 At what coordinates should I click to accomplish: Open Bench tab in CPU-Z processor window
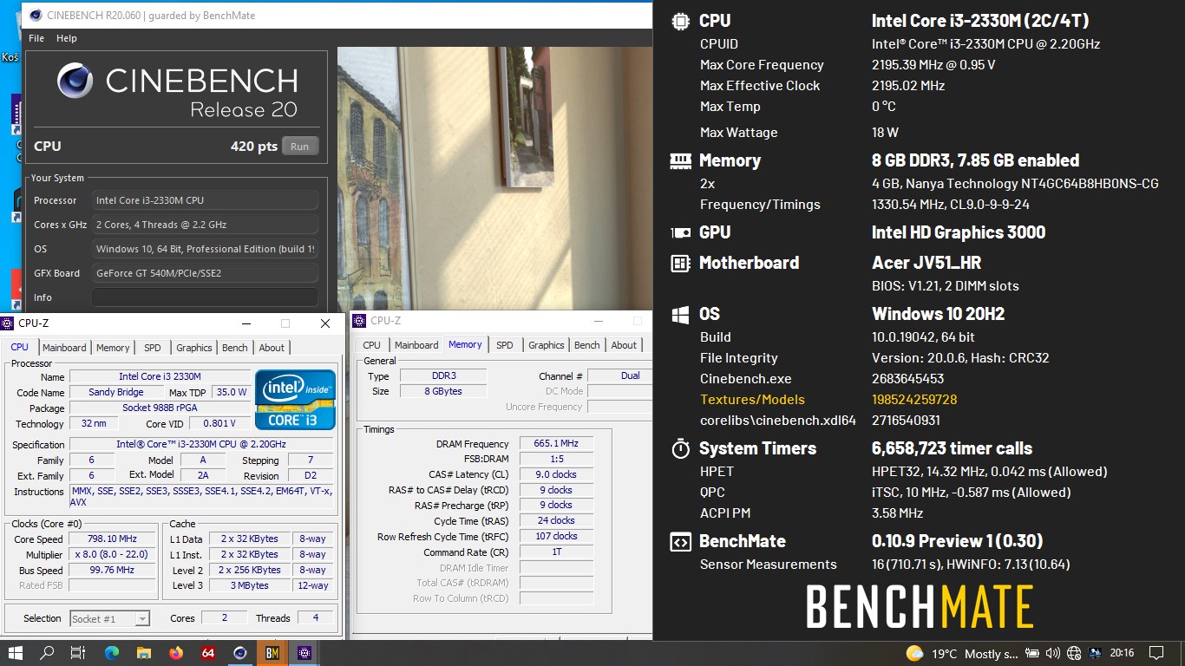pyautogui.click(x=235, y=348)
